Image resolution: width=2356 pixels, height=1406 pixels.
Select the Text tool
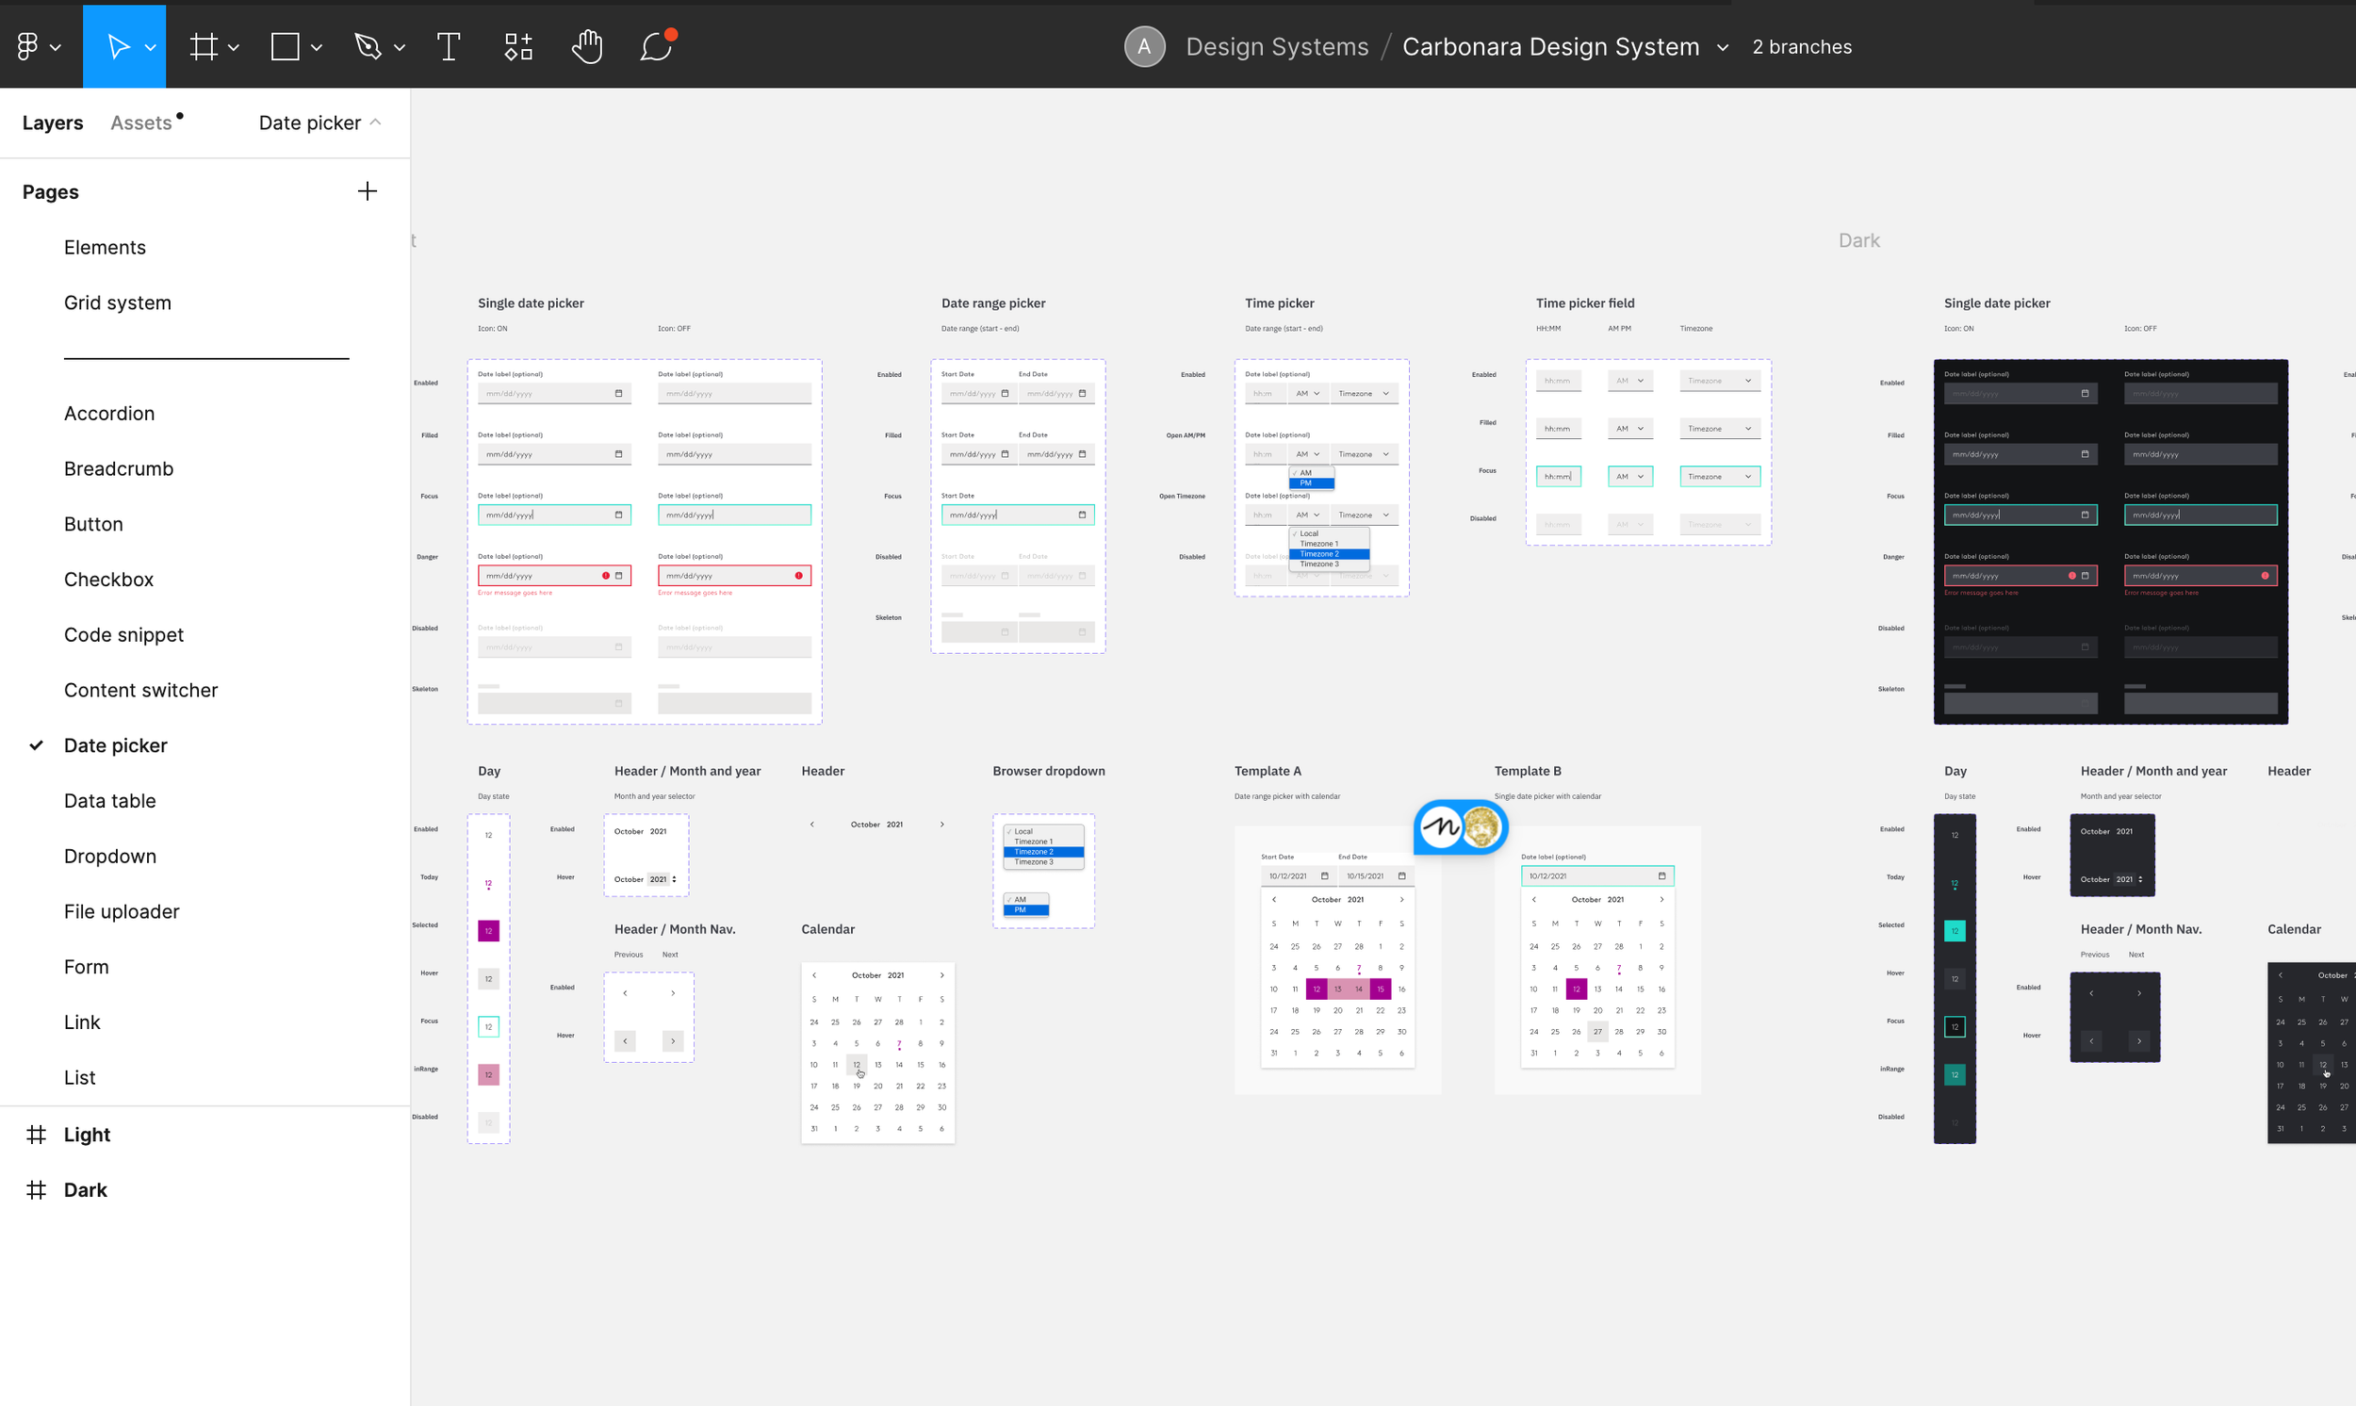point(448,46)
